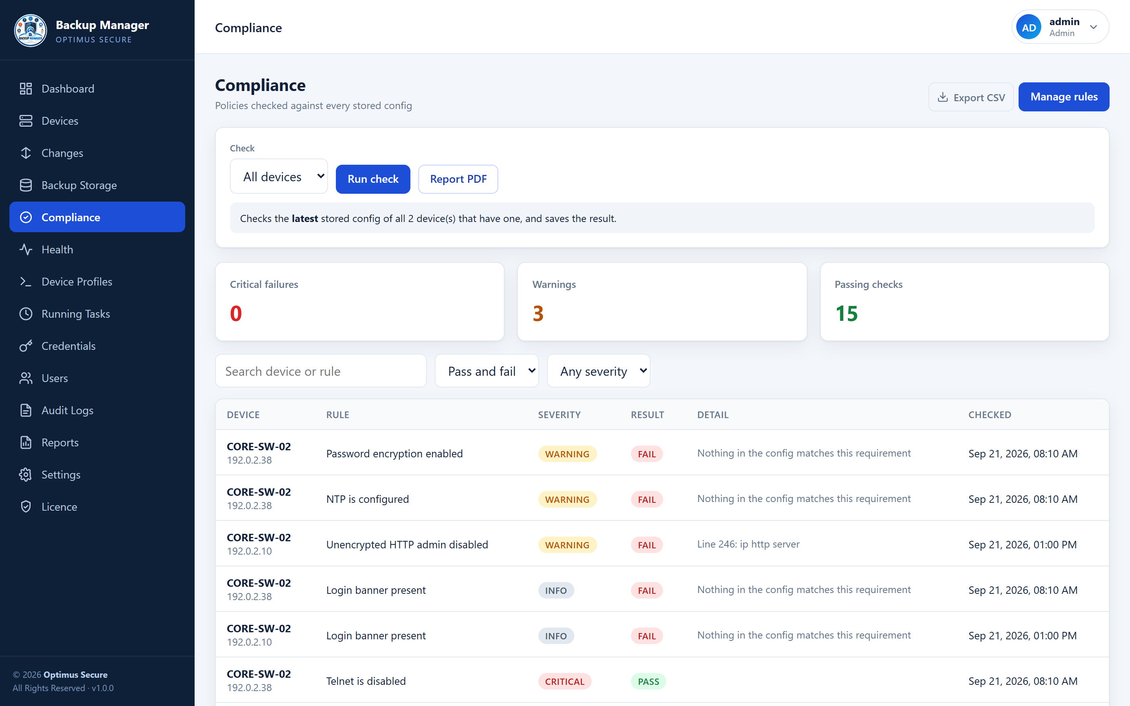Click the RULE column header
The image size is (1130, 706).
click(337, 415)
